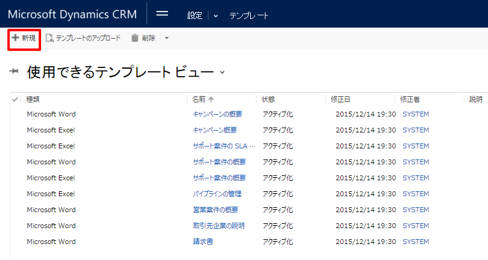Click SYSTEM in the パイプラインの管理 row
This screenshot has width=488, height=260.
[x=416, y=194]
